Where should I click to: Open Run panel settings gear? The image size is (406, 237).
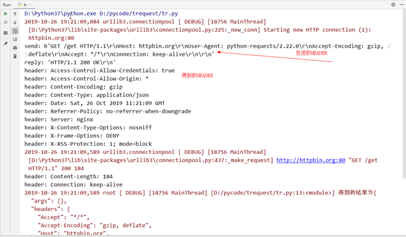click(393, 4)
